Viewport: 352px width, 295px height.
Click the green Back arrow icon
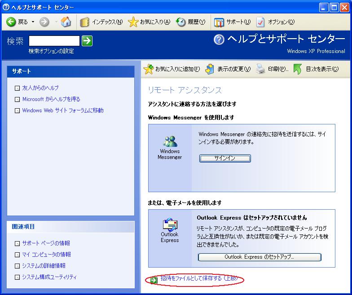[11, 22]
